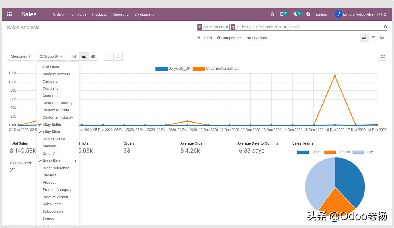Sort chart in descending order

(x=109, y=56)
